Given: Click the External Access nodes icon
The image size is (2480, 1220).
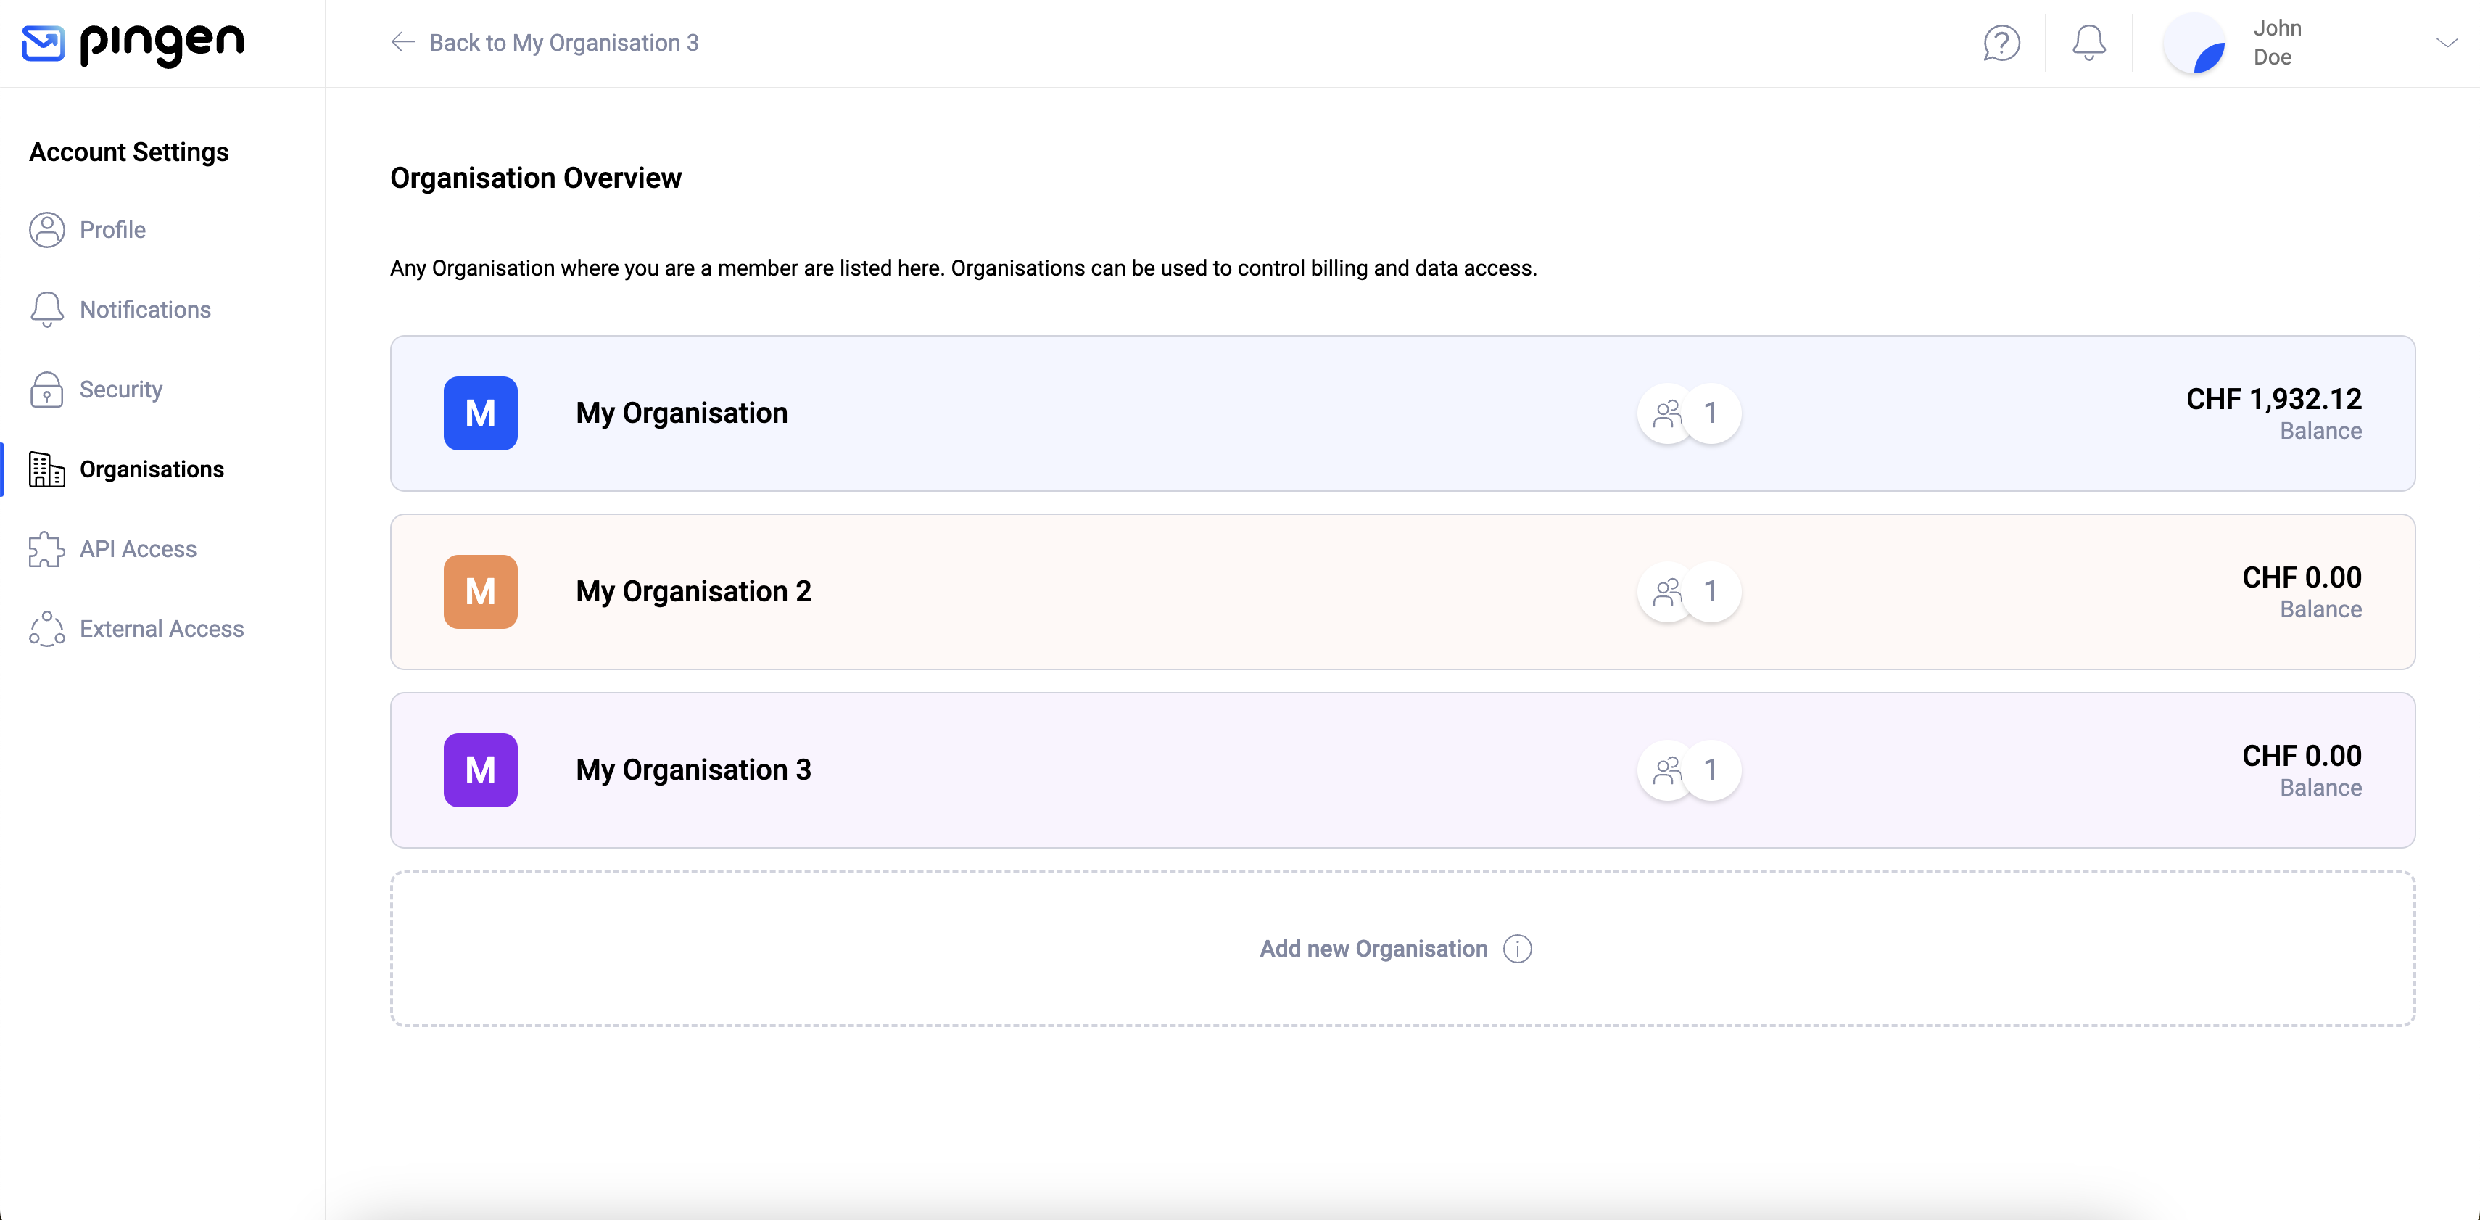Looking at the screenshot, I should click(46, 630).
